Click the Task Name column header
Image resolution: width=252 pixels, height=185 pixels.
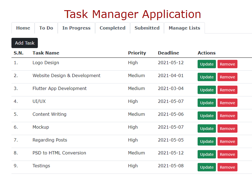[45, 53]
